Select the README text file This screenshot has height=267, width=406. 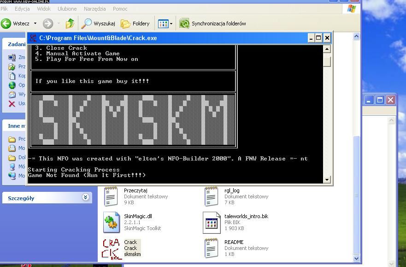point(212,248)
